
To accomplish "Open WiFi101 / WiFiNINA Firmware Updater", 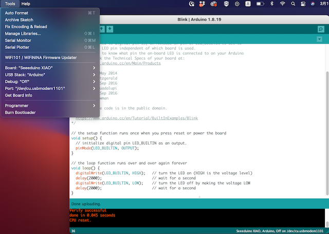I will click(x=50, y=58).
